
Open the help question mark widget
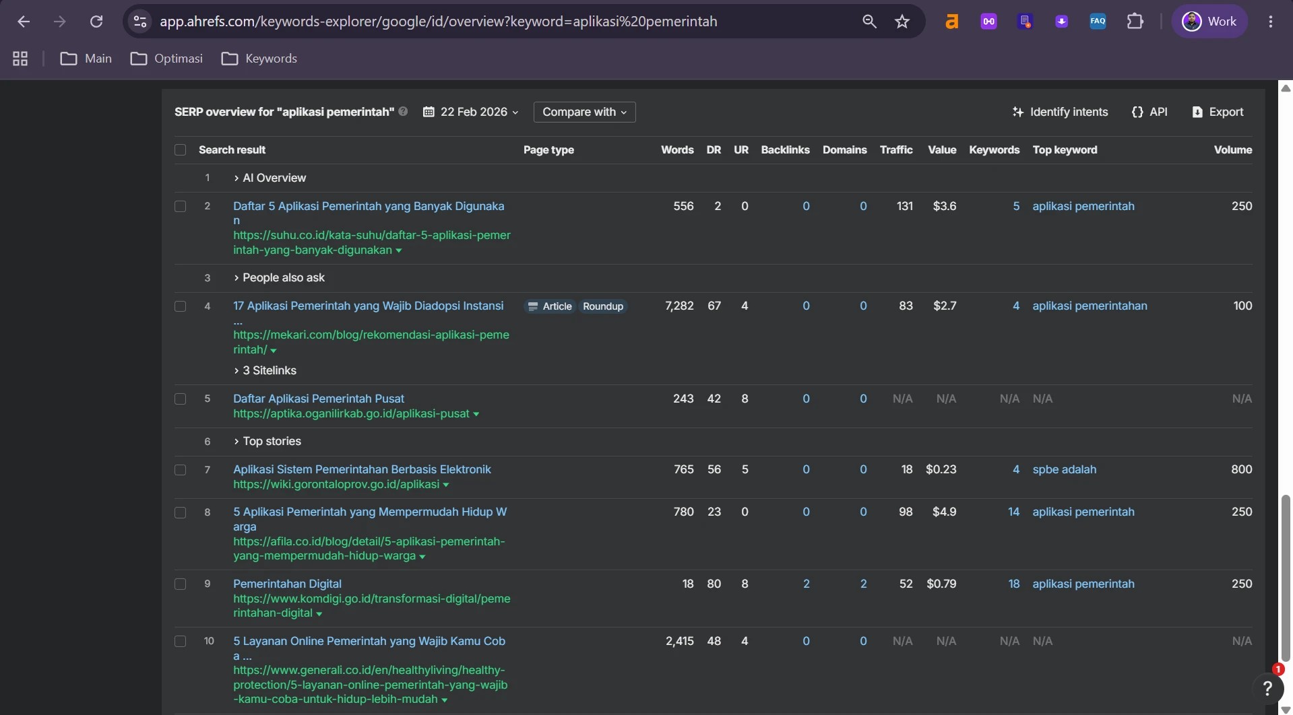1267,687
